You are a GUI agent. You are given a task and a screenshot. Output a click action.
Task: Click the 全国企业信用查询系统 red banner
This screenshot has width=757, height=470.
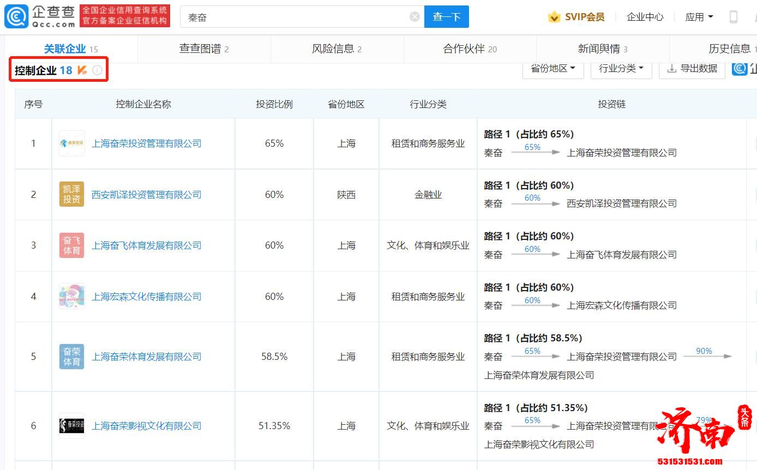point(125,16)
